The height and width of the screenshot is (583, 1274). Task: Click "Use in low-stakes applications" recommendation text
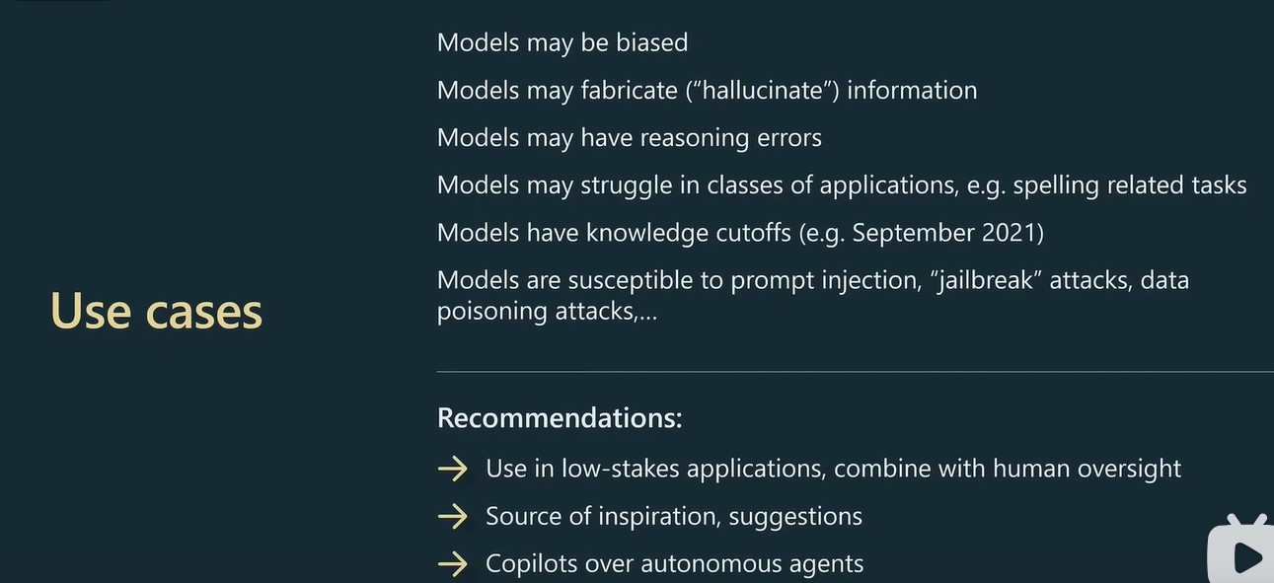point(833,468)
